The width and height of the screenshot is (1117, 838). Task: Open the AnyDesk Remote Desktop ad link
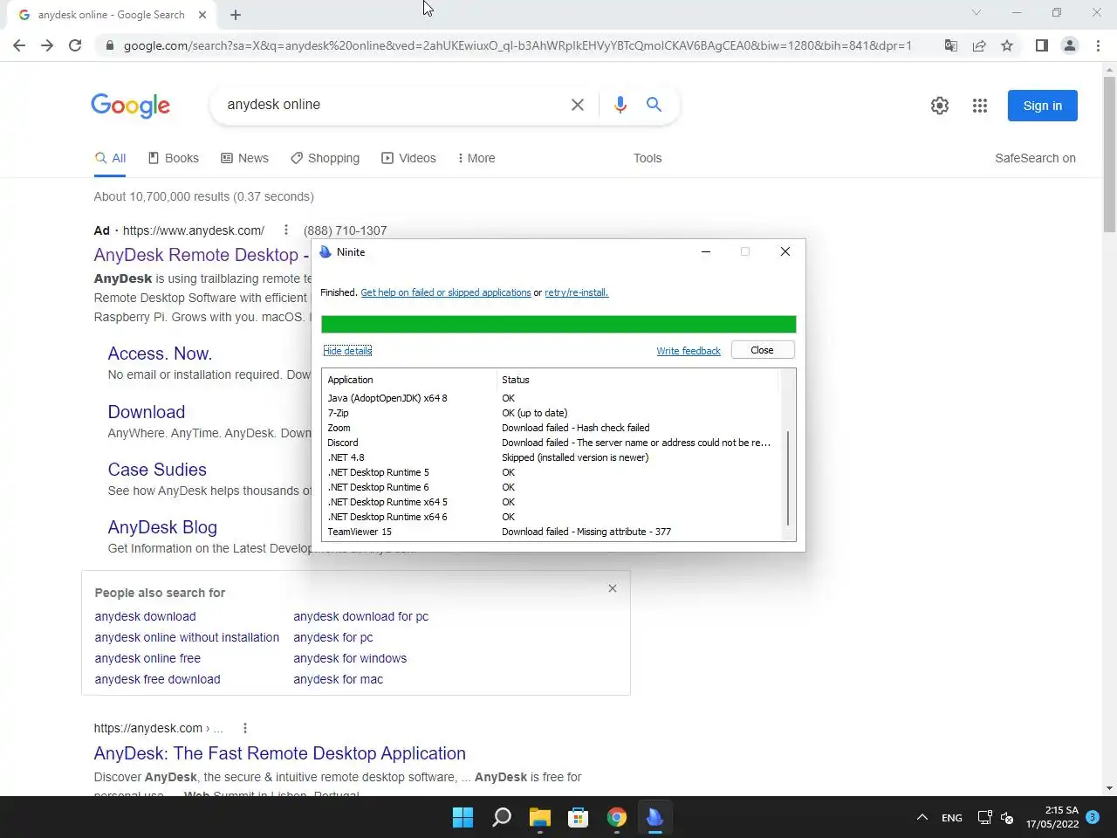[201, 255]
